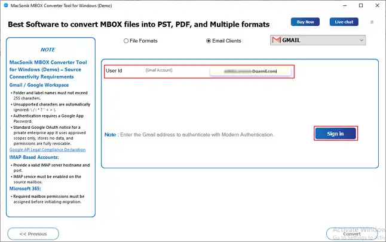Viewport: 386px width, 242px height.
Task: Click the MacSonik app icon in title bar
Action: pos(6,5)
